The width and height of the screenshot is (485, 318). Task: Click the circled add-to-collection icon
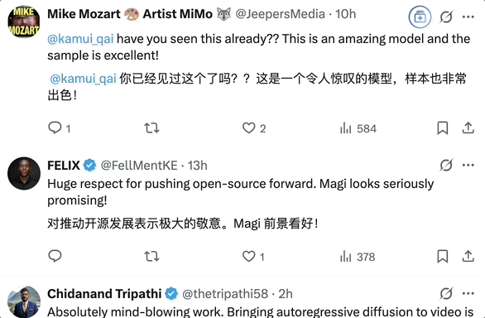click(420, 17)
